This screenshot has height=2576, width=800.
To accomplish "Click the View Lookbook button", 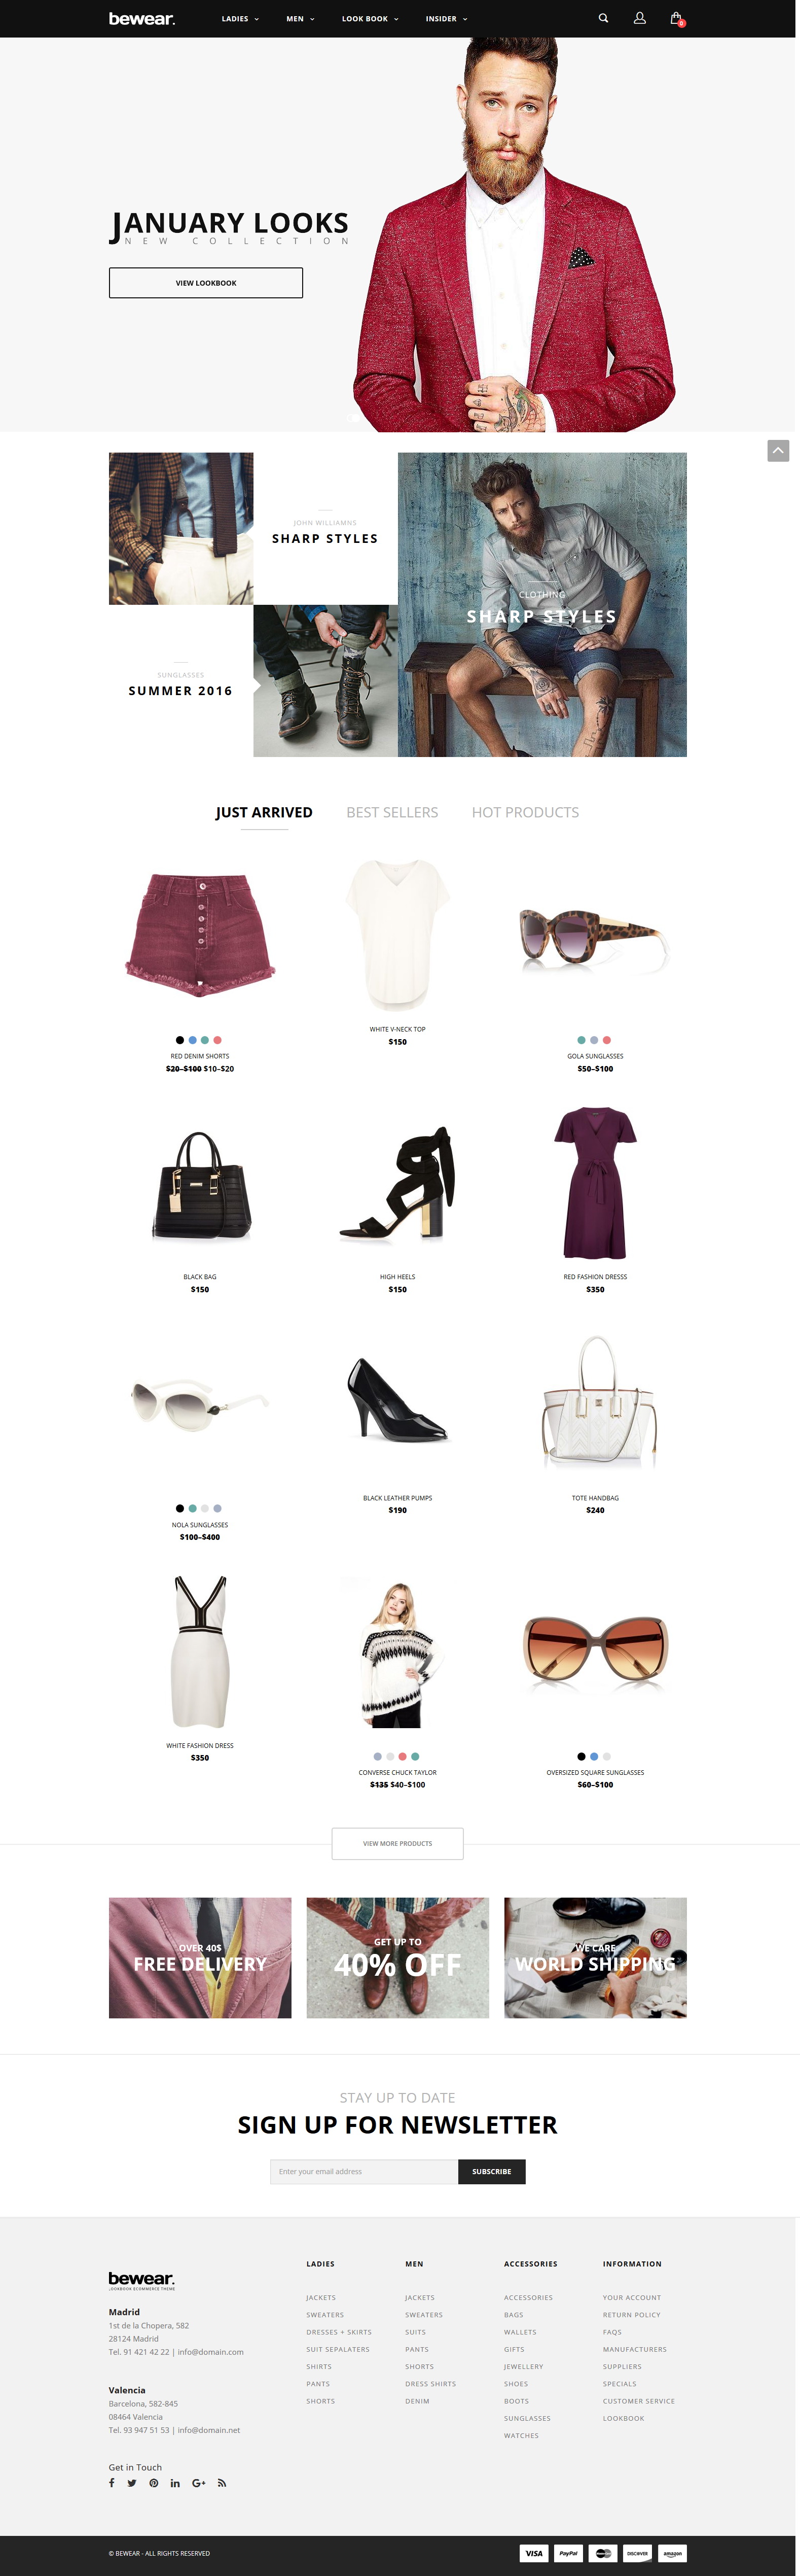I will (206, 283).
